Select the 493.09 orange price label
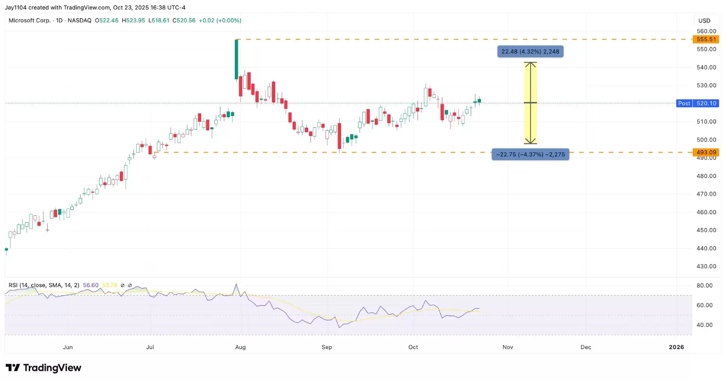The width and height of the screenshot is (726, 382). [706, 152]
